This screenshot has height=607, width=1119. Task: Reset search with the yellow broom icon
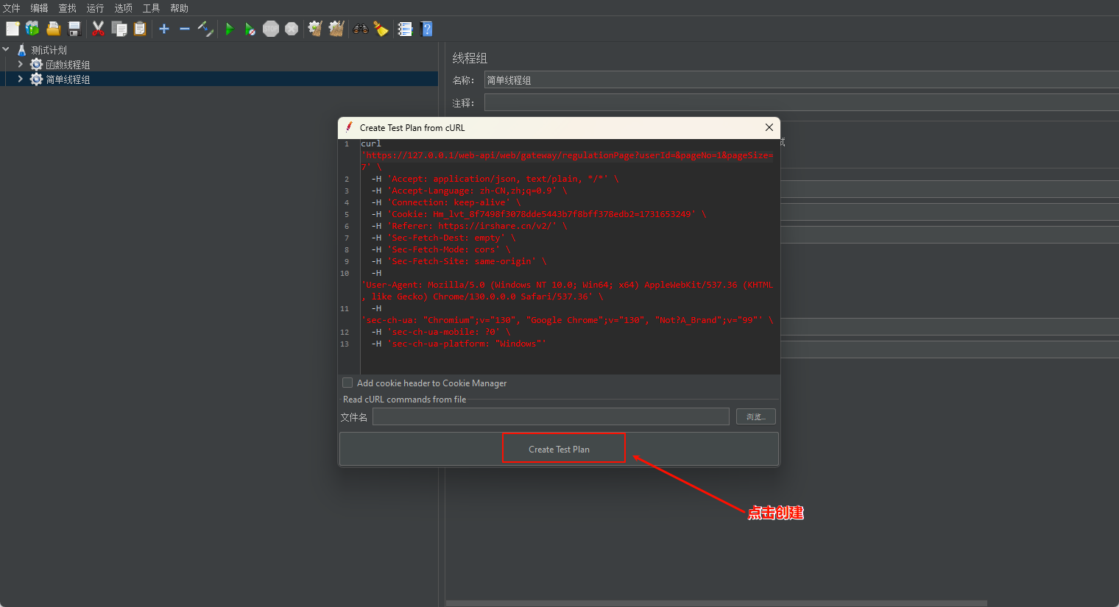[381, 29]
